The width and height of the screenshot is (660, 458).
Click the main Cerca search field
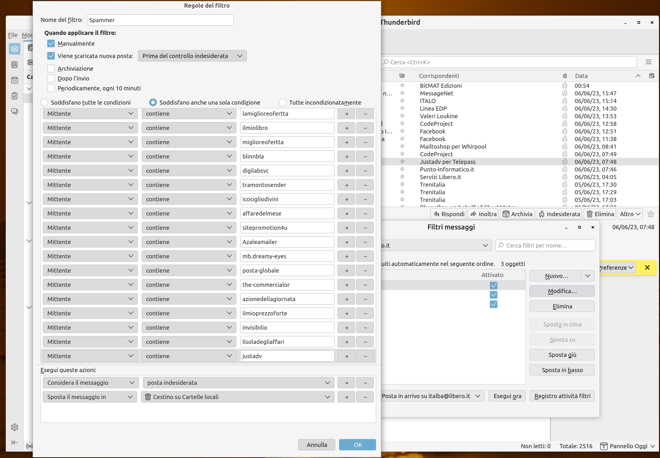pos(508,62)
